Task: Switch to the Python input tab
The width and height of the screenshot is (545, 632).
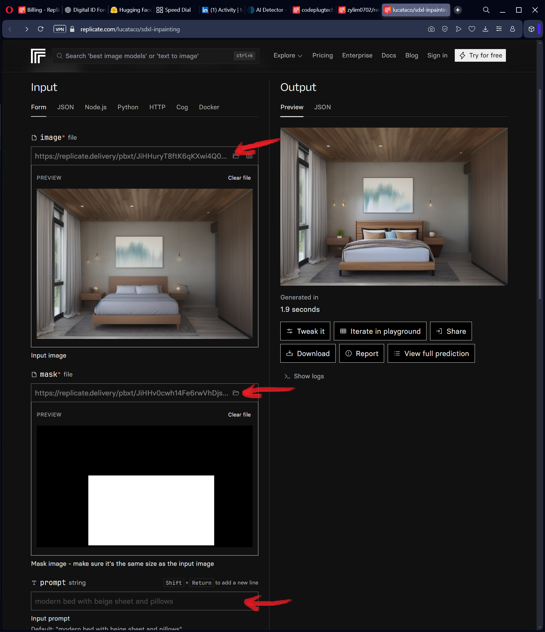Action: [x=128, y=107]
